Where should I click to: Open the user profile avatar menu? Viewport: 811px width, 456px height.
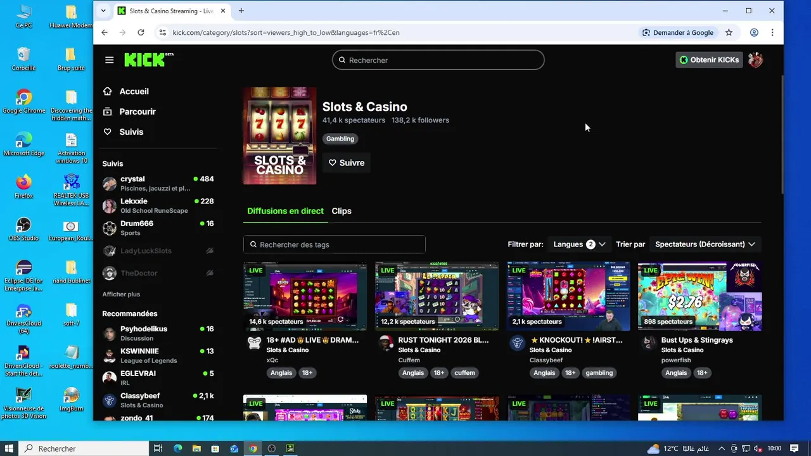pos(755,60)
